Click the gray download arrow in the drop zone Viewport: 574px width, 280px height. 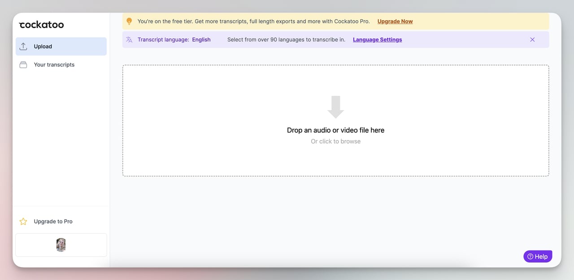(335, 106)
